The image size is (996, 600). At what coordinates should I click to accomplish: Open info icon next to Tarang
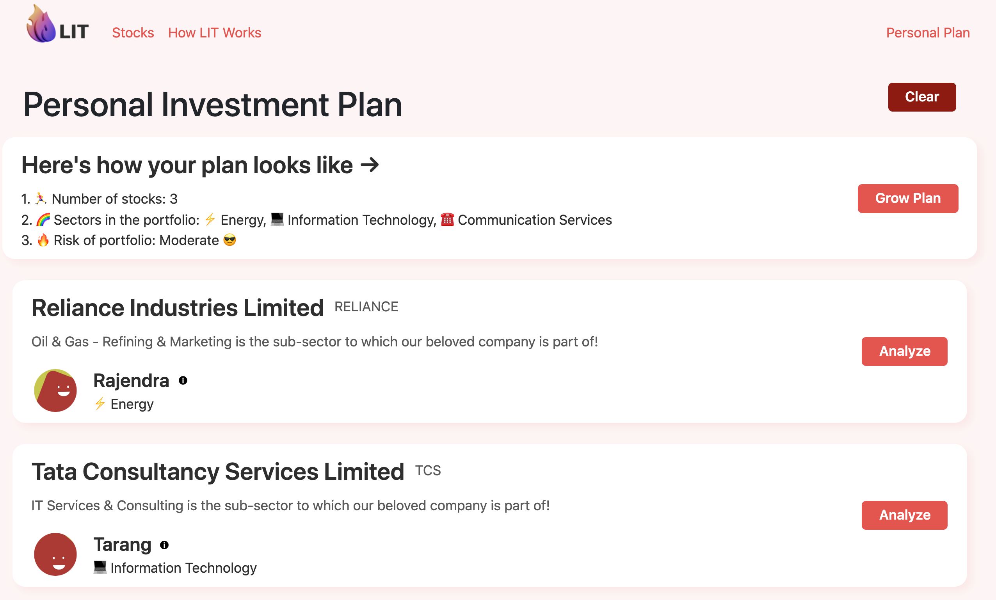(164, 545)
